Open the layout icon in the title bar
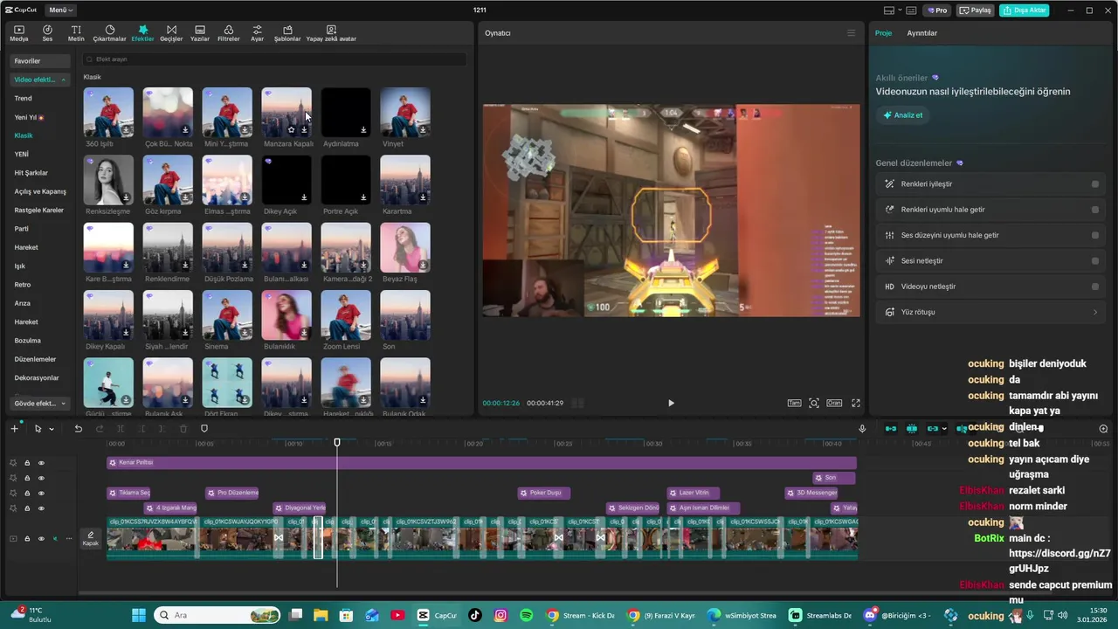 tap(889, 10)
